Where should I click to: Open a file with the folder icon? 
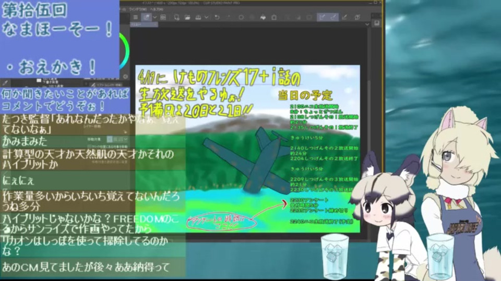187,17
